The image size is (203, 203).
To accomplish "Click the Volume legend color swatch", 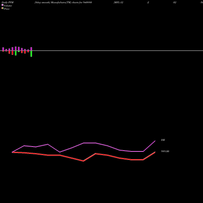I will tap(2, 5).
